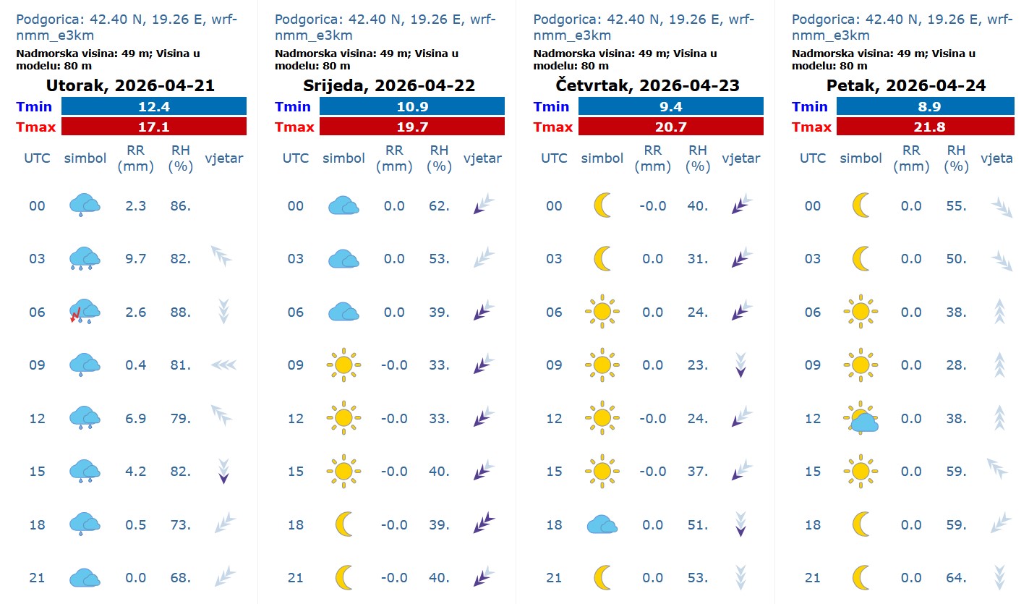Click the wind arrow at 09 UTC Utorak

tap(223, 365)
